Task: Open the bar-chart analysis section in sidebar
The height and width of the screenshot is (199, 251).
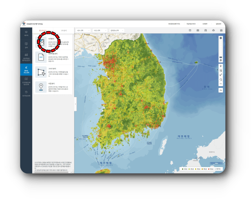Action: coord(26,57)
